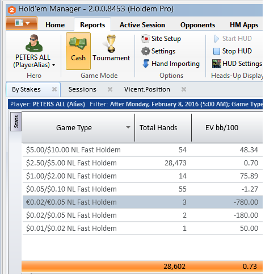278x274 pixels.
Task: Select the Tournament trophy icon
Action: tap(111, 43)
